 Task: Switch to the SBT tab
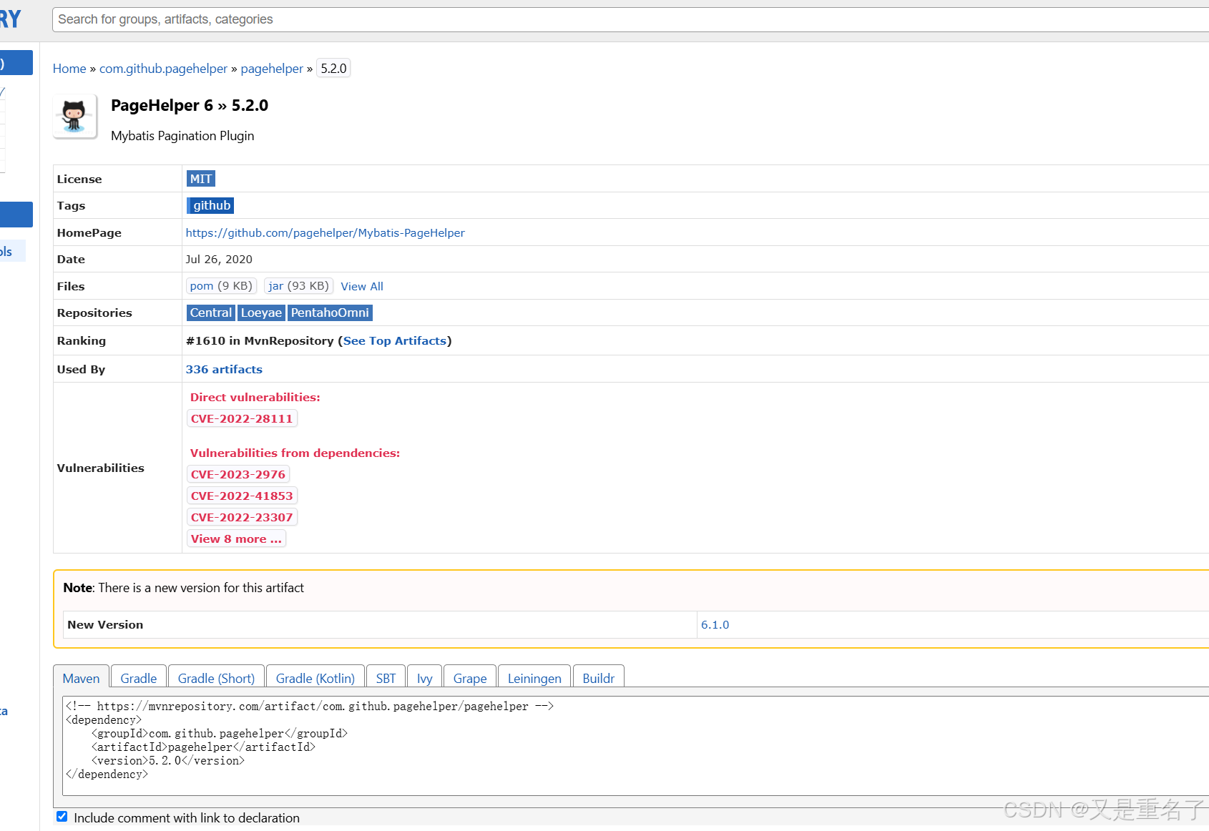[x=386, y=678]
